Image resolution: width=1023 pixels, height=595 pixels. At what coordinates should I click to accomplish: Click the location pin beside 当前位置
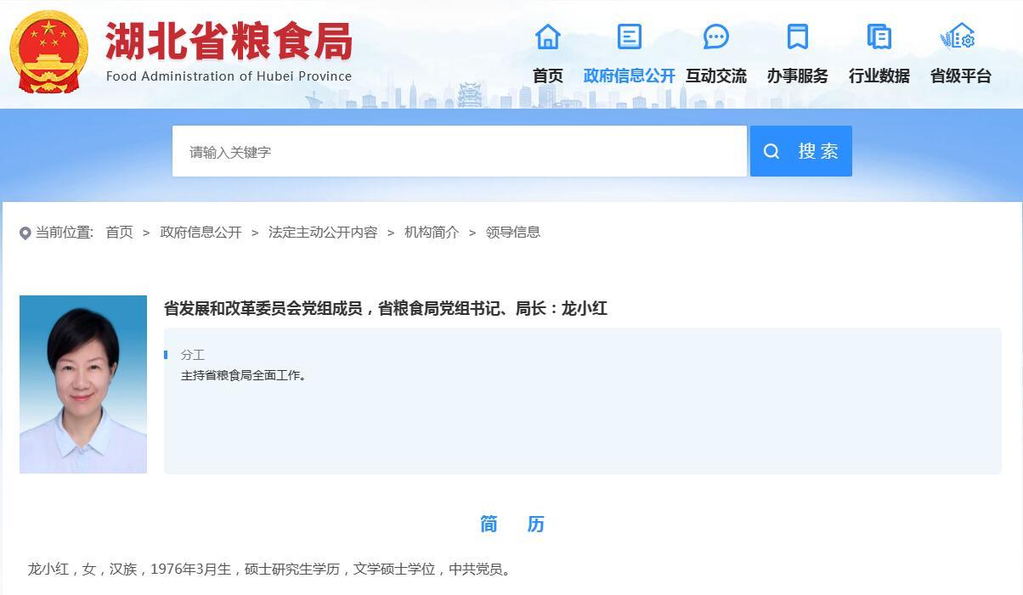[x=24, y=232]
